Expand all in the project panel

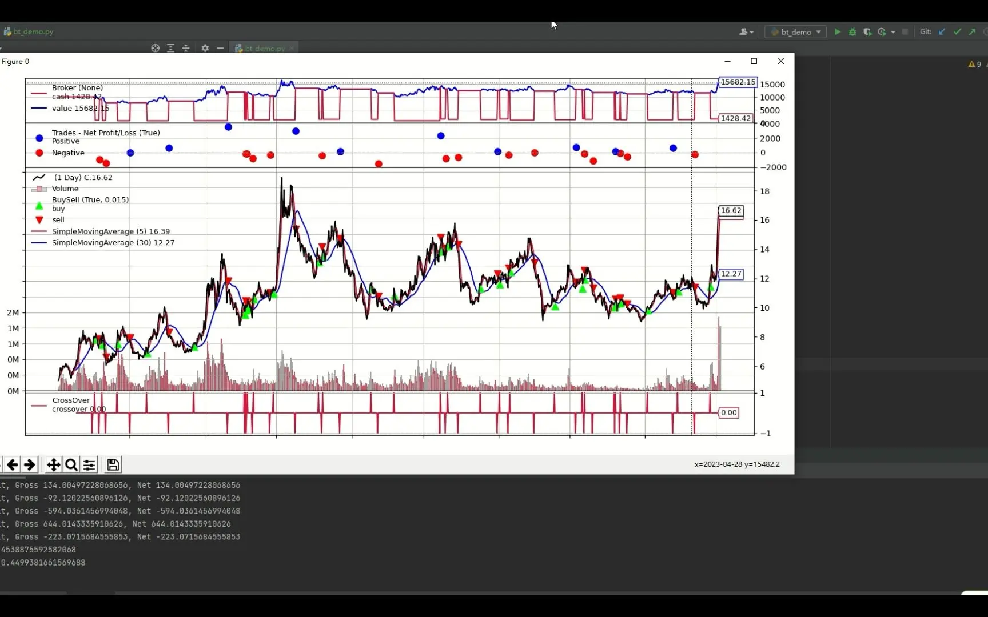(170, 48)
